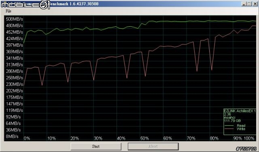The height and width of the screenshot is (152, 259).
Task: Click the 92MB/s axis label
Action: (13, 117)
